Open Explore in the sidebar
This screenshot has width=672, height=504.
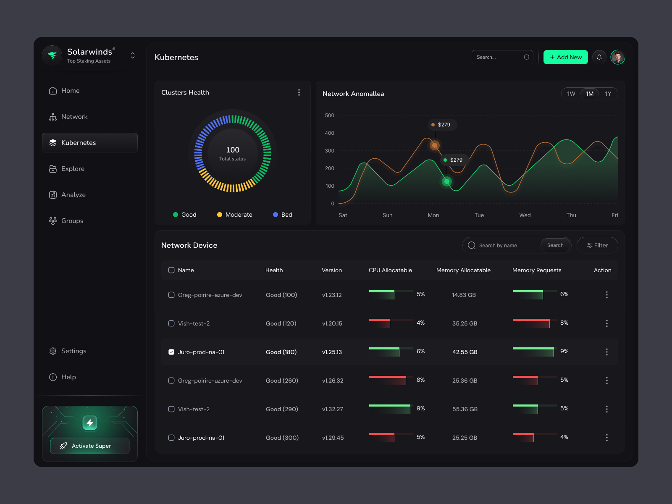point(90,169)
